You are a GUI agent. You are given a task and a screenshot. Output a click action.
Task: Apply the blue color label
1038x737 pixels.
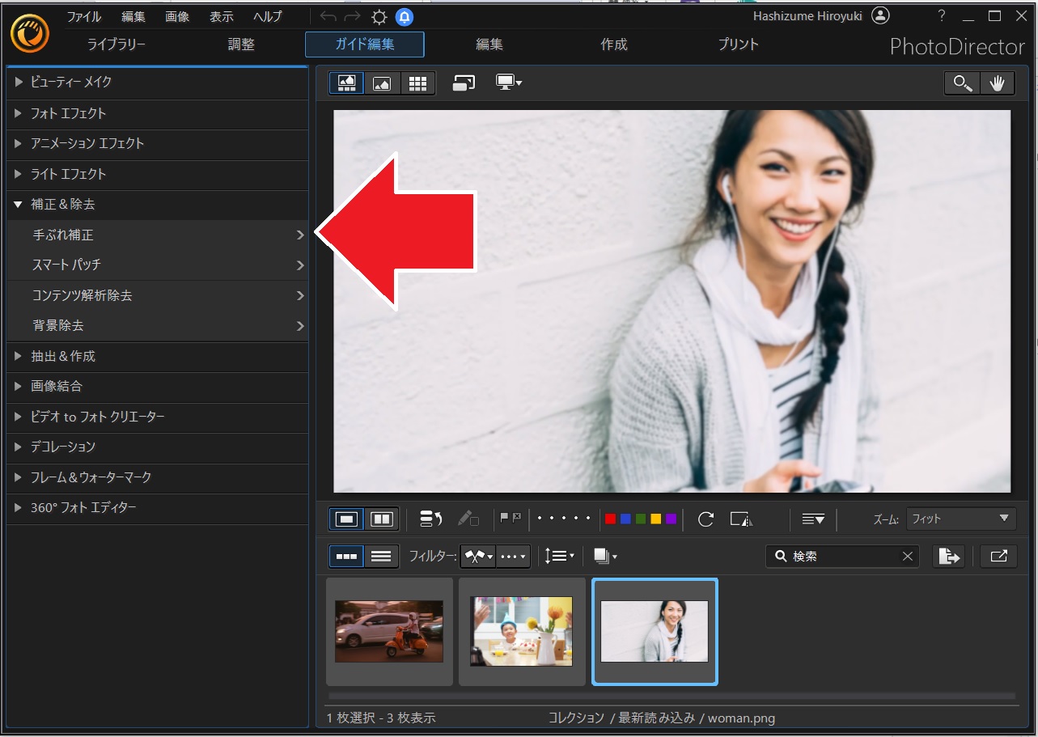pyautogui.click(x=625, y=519)
